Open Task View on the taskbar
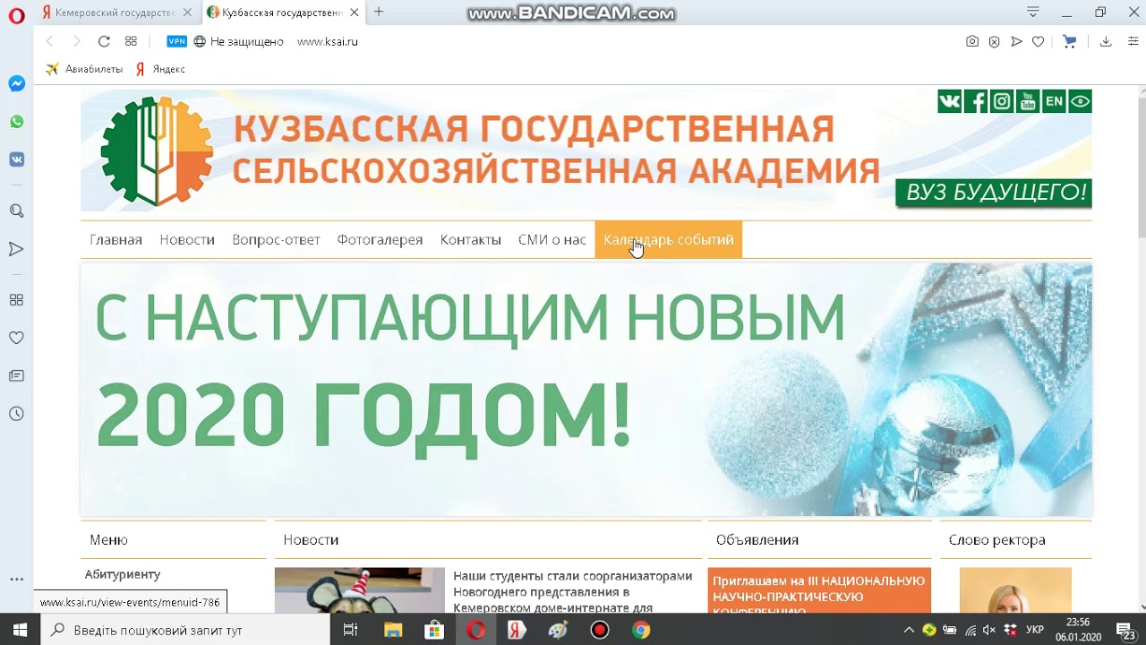 tap(351, 630)
